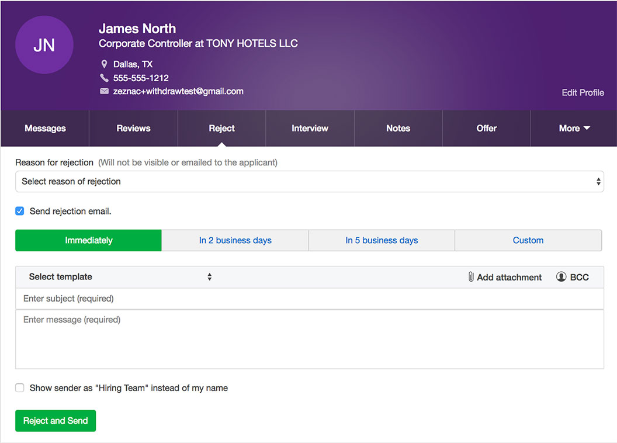Image resolution: width=617 pixels, height=443 pixels.
Task: Click the BCC person icon
Action: click(x=561, y=277)
